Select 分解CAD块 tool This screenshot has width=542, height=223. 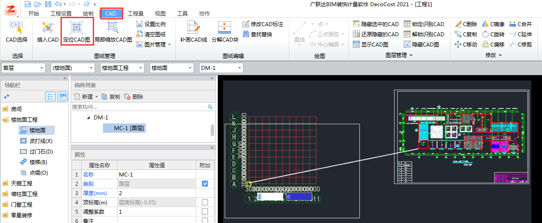(x=225, y=32)
